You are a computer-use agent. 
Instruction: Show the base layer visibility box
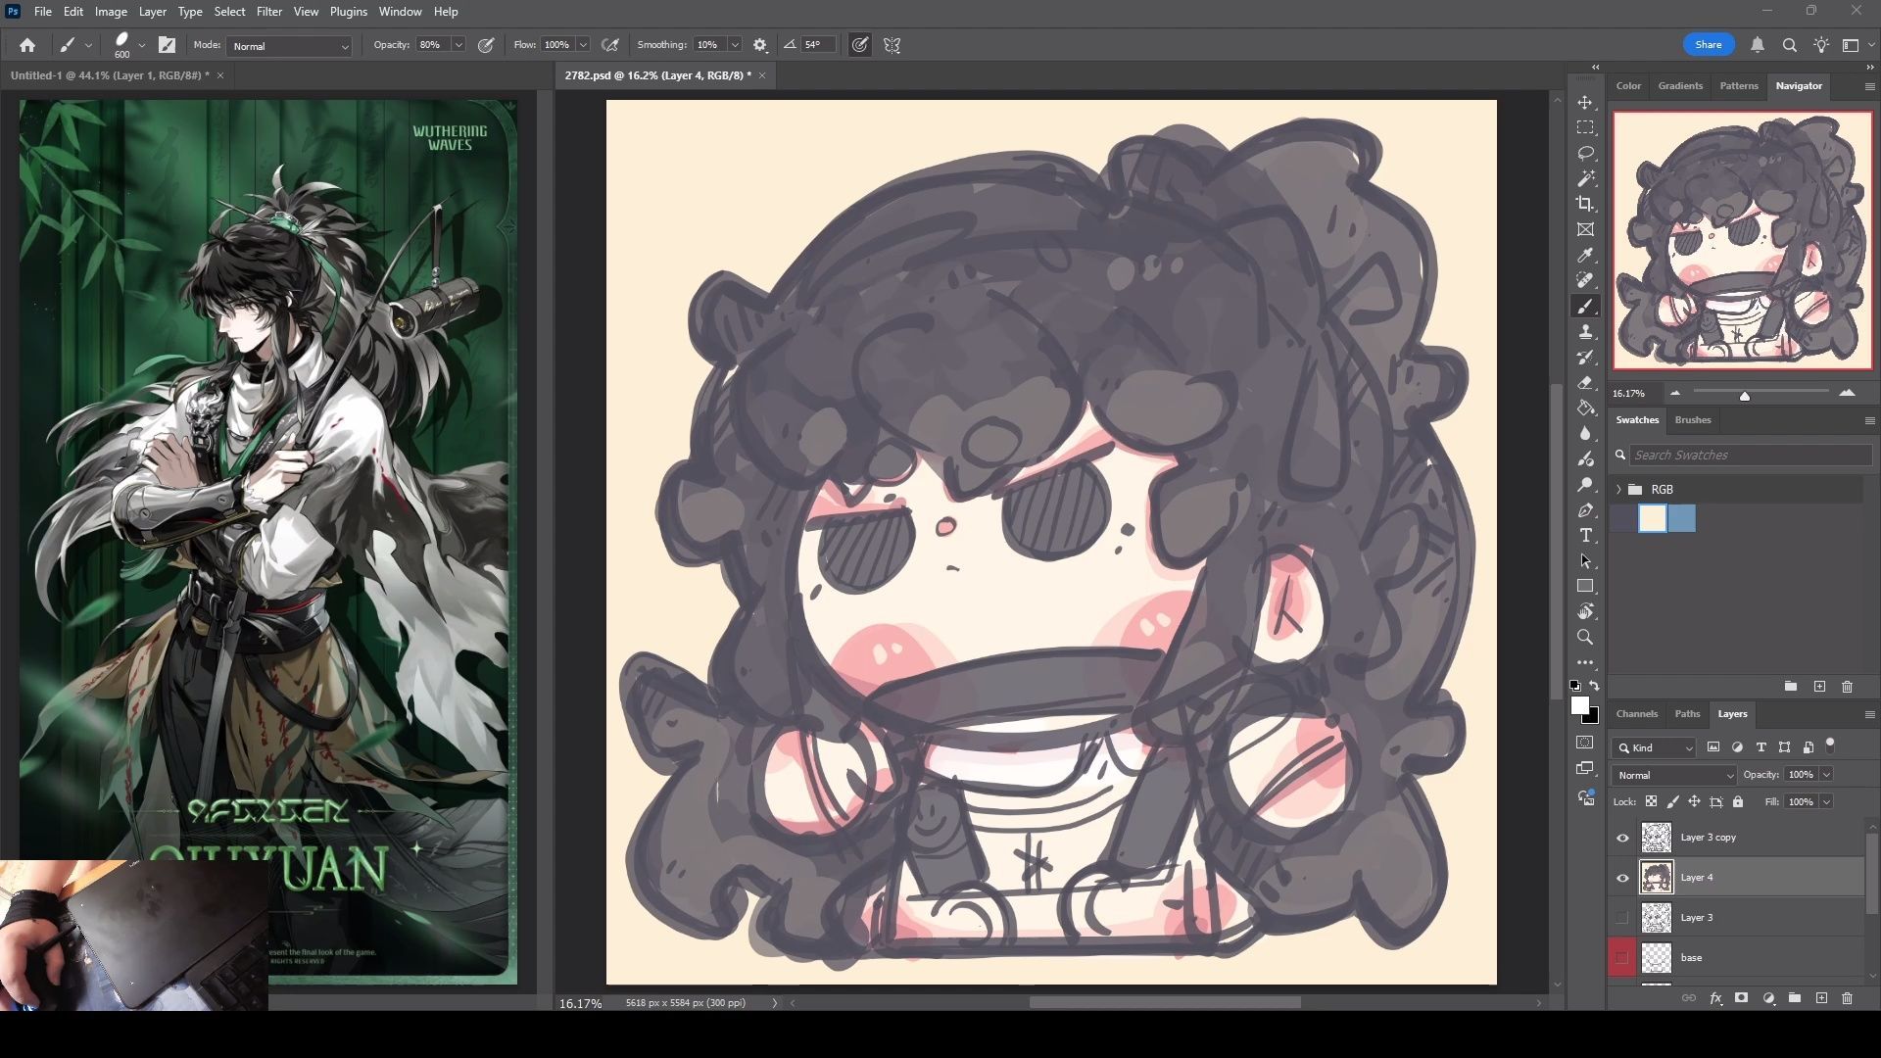1622,958
